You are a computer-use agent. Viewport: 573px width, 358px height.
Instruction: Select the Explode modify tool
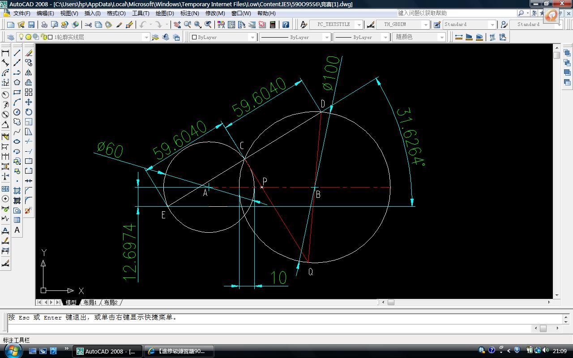point(29,210)
